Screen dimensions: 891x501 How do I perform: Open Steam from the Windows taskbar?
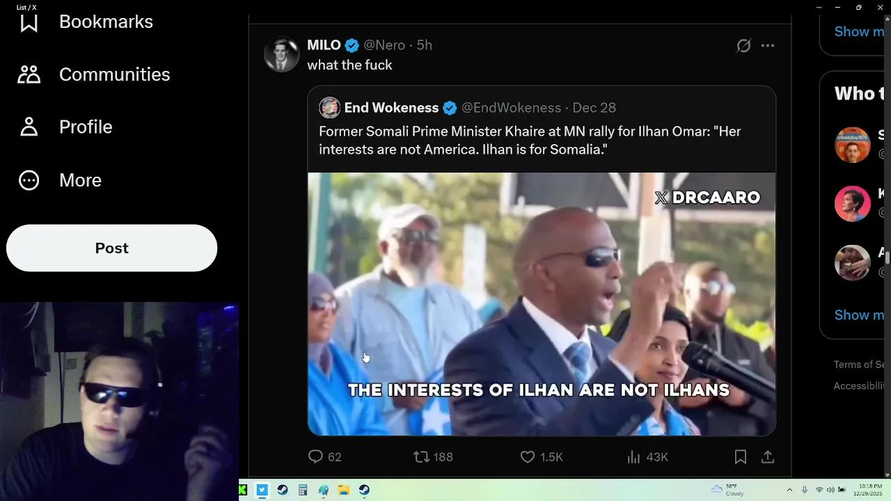(x=283, y=490)
